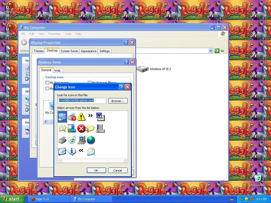Image resolution: width=271 pixels, height=203 pixels.
Task: Select the yellow warning triangle icon
Action: [81, 117]
